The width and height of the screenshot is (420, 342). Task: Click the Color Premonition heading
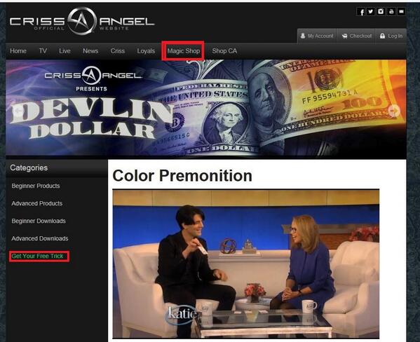[x=182, y=176]
